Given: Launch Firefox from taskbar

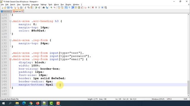Looking at the screenshot, I should pyautogui.click(x=38, y=103).
